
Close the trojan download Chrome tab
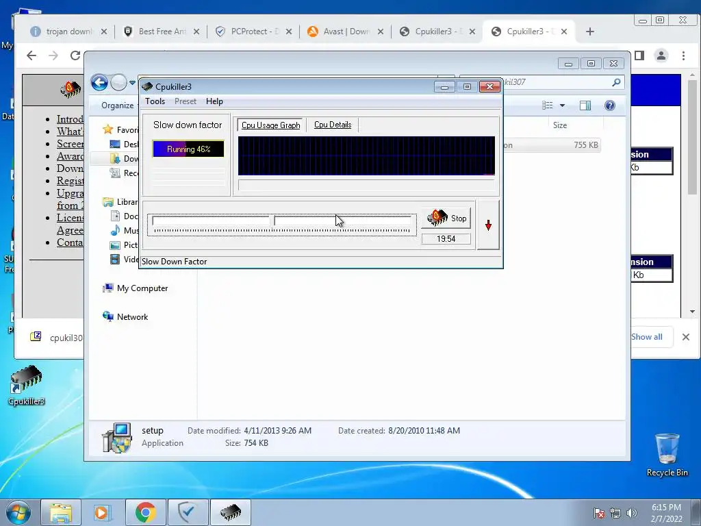click(x=104, y=32)
